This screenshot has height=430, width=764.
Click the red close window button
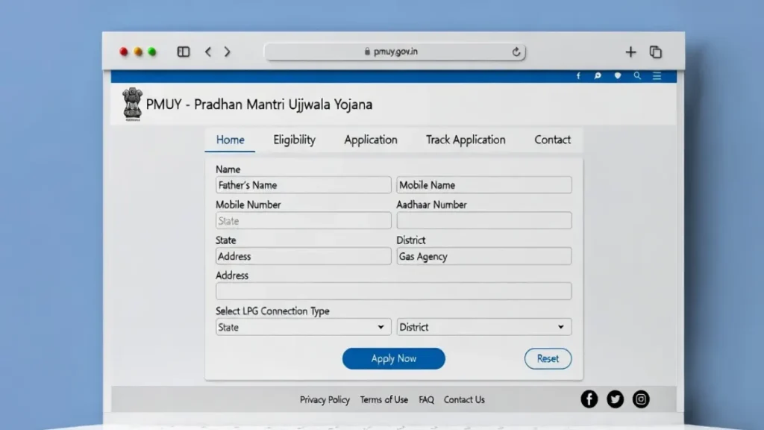click(x=124, y=52)
